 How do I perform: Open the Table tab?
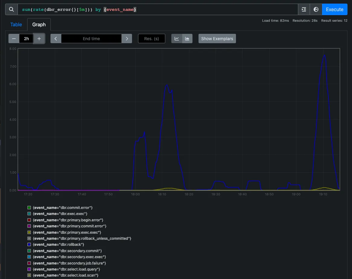pyautogui.click(x=16, y=24)
